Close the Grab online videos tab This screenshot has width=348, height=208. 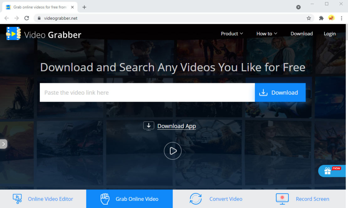pos(72,7)
